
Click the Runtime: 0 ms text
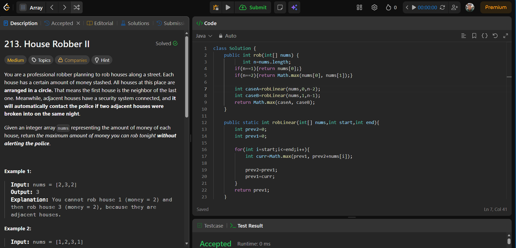tap(254, 244)
